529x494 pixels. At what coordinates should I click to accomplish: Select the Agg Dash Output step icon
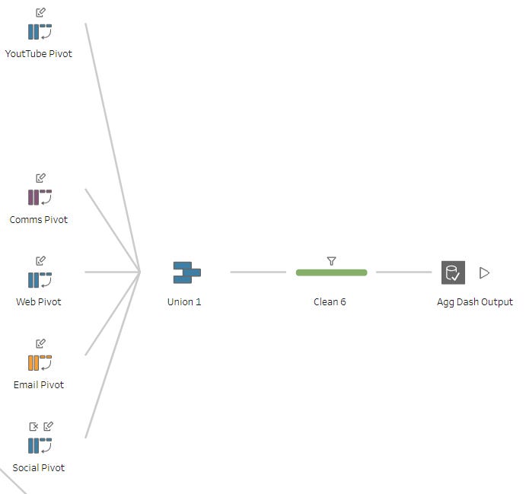pyautogui.click(x=453, y=272)
